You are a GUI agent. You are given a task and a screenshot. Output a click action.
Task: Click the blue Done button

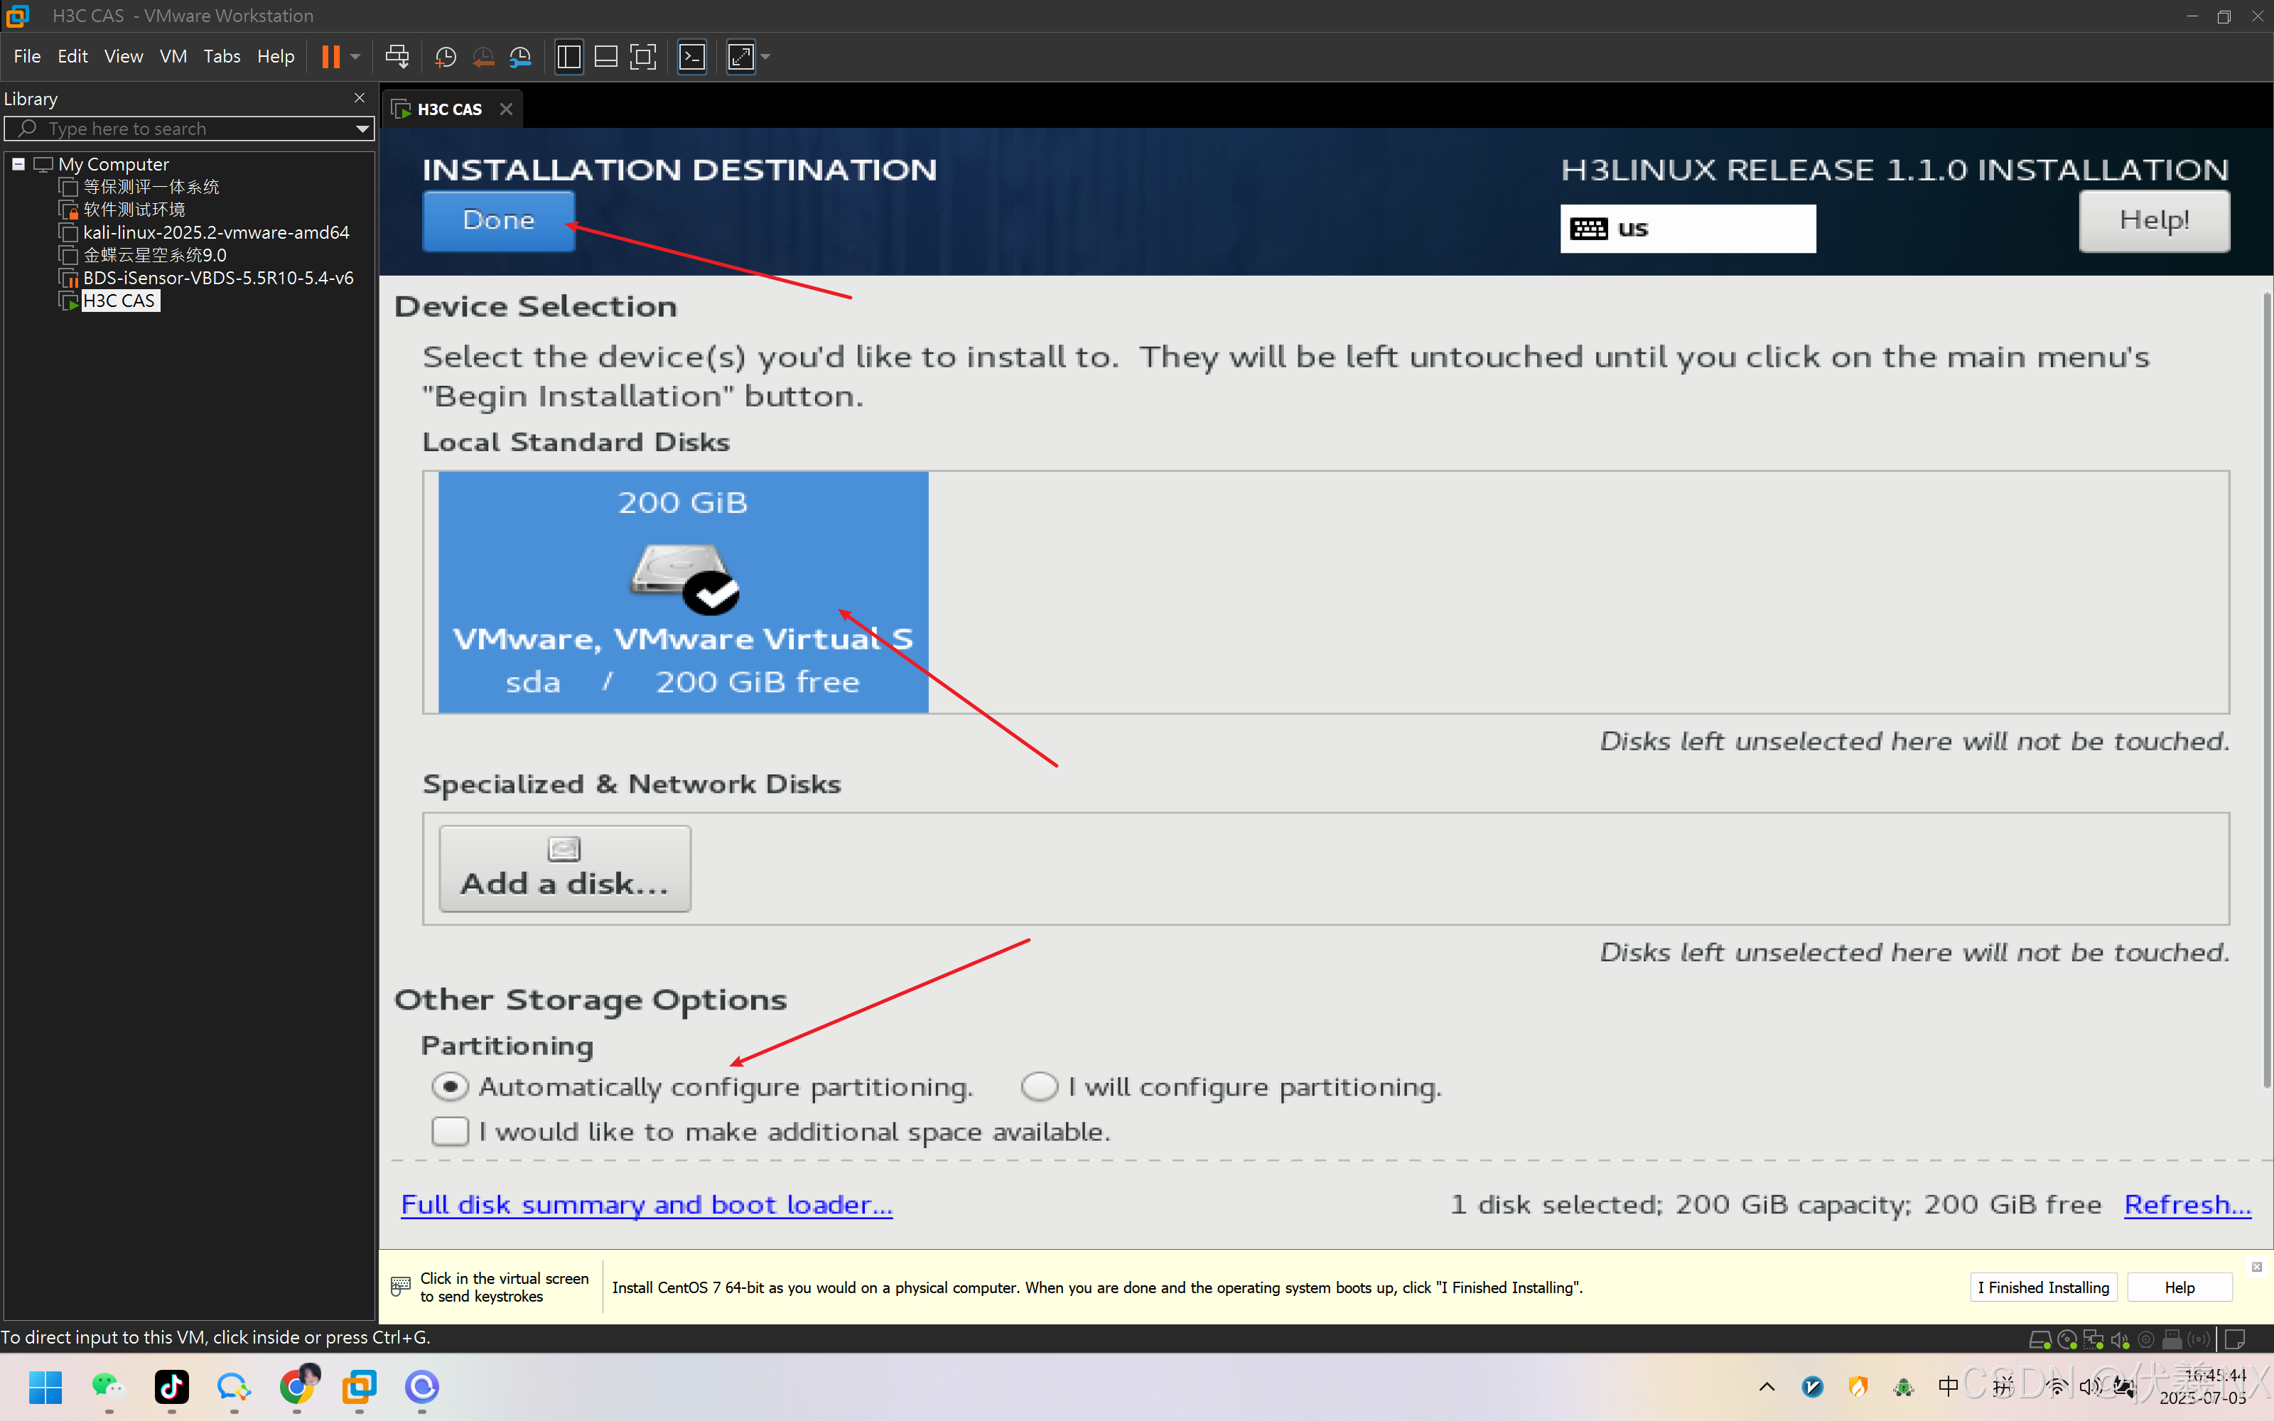(498, 220)
